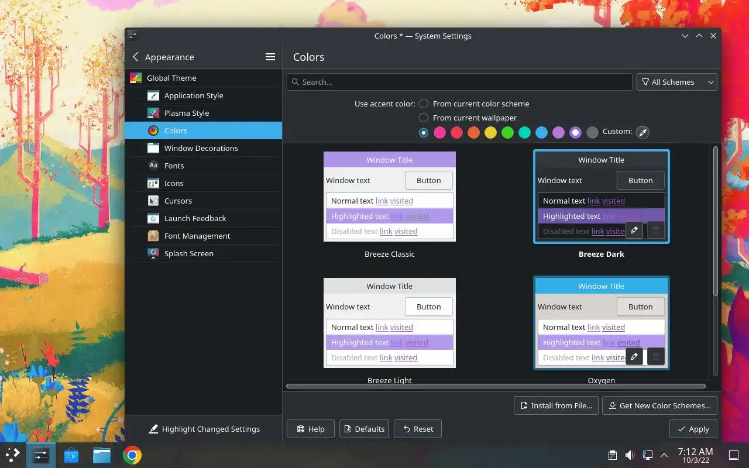Click Highlight Changed Settings button

point(204,429)
